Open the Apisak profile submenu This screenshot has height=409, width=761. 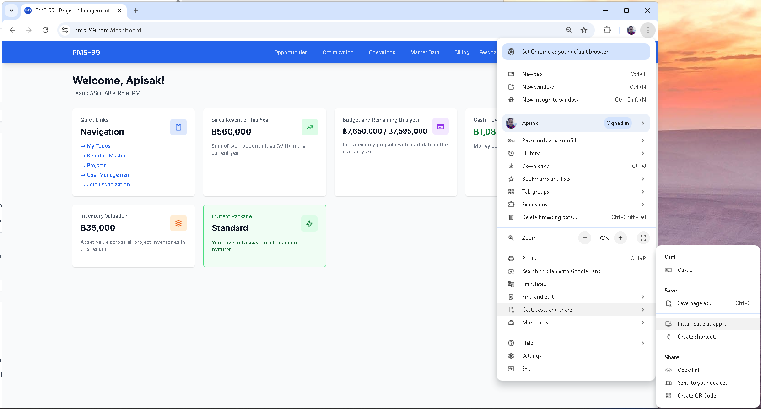pyautogui.click(x=576, y=123)
